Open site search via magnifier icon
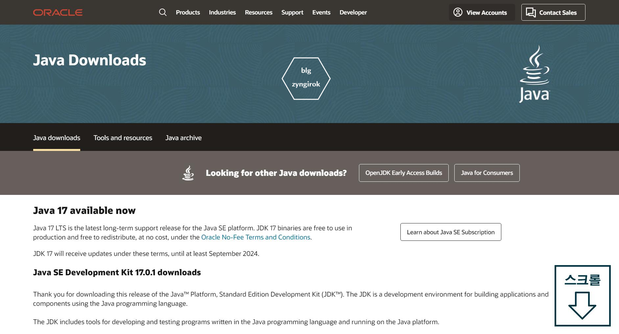Image resolution: width=619 pixels, height=334 pixels. coord(163,12)
